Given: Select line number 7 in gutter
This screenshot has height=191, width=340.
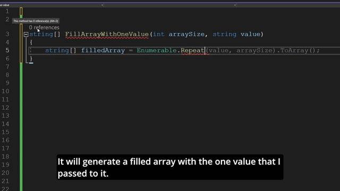Looking at the screenshot, I should point(7,67).
